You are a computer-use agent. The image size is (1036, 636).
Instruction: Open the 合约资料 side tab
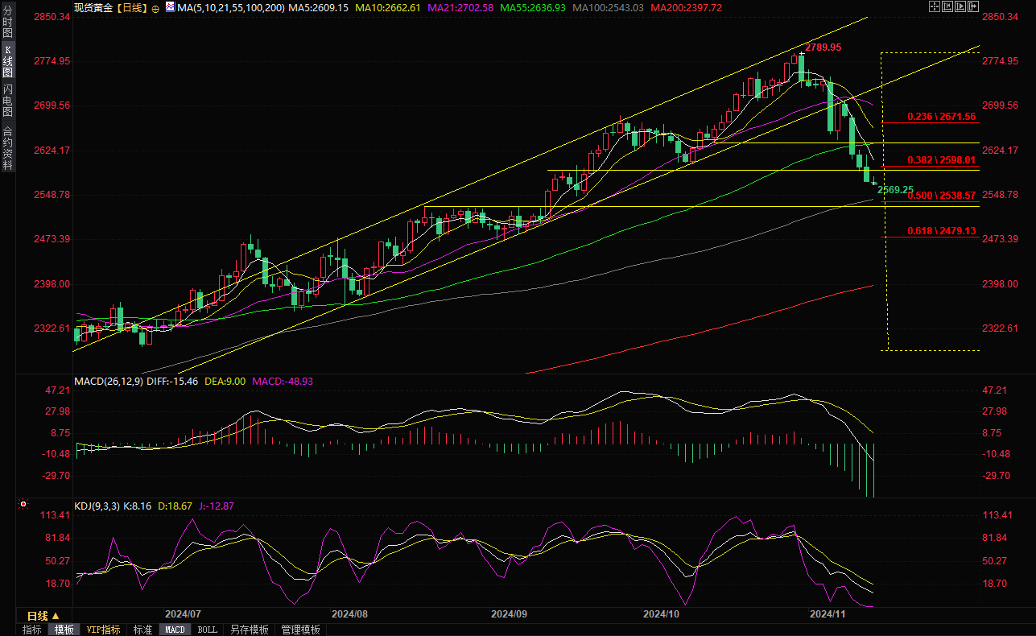7,148
